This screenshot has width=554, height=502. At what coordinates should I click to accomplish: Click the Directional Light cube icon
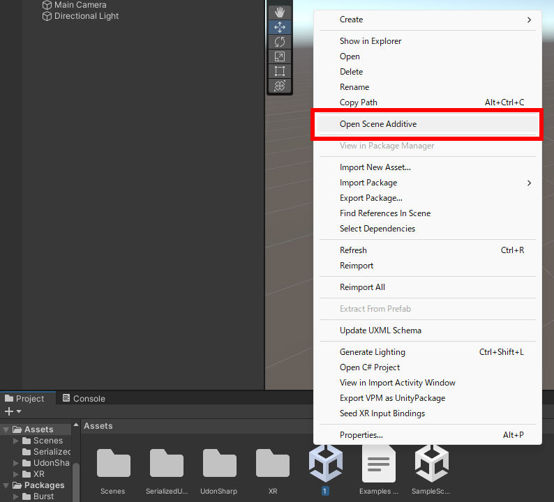point(47,16)
